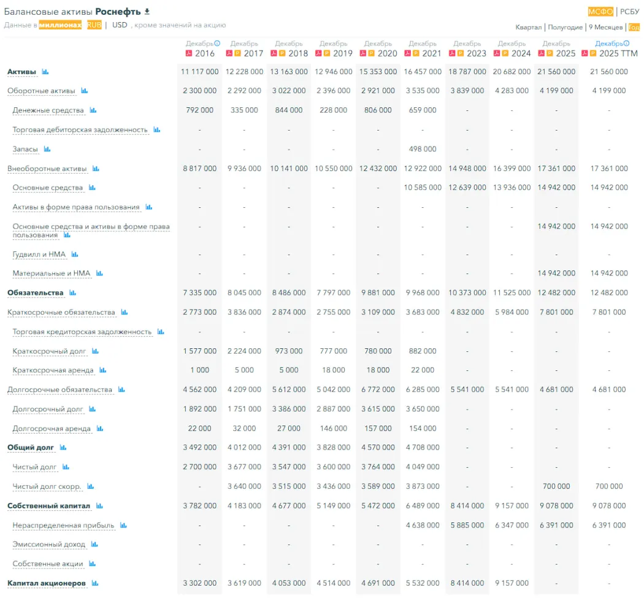Open chart for Активы в форме права пользования

coord(148,207)
